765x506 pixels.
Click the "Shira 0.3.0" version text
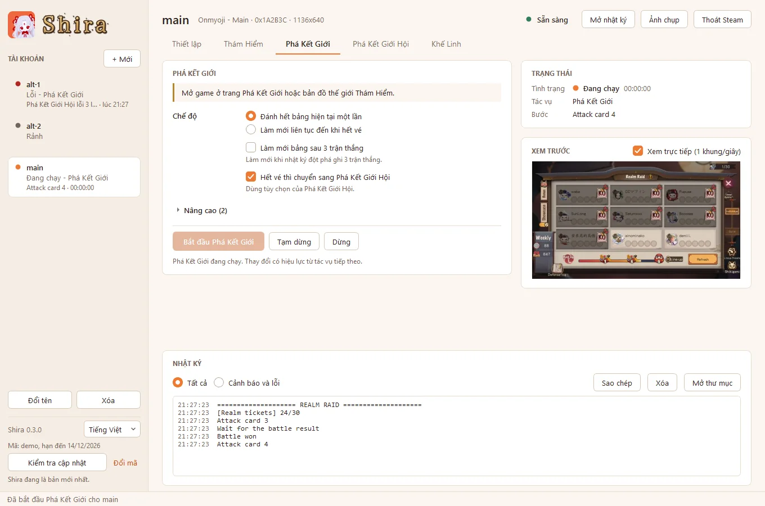tap(25, 430)
